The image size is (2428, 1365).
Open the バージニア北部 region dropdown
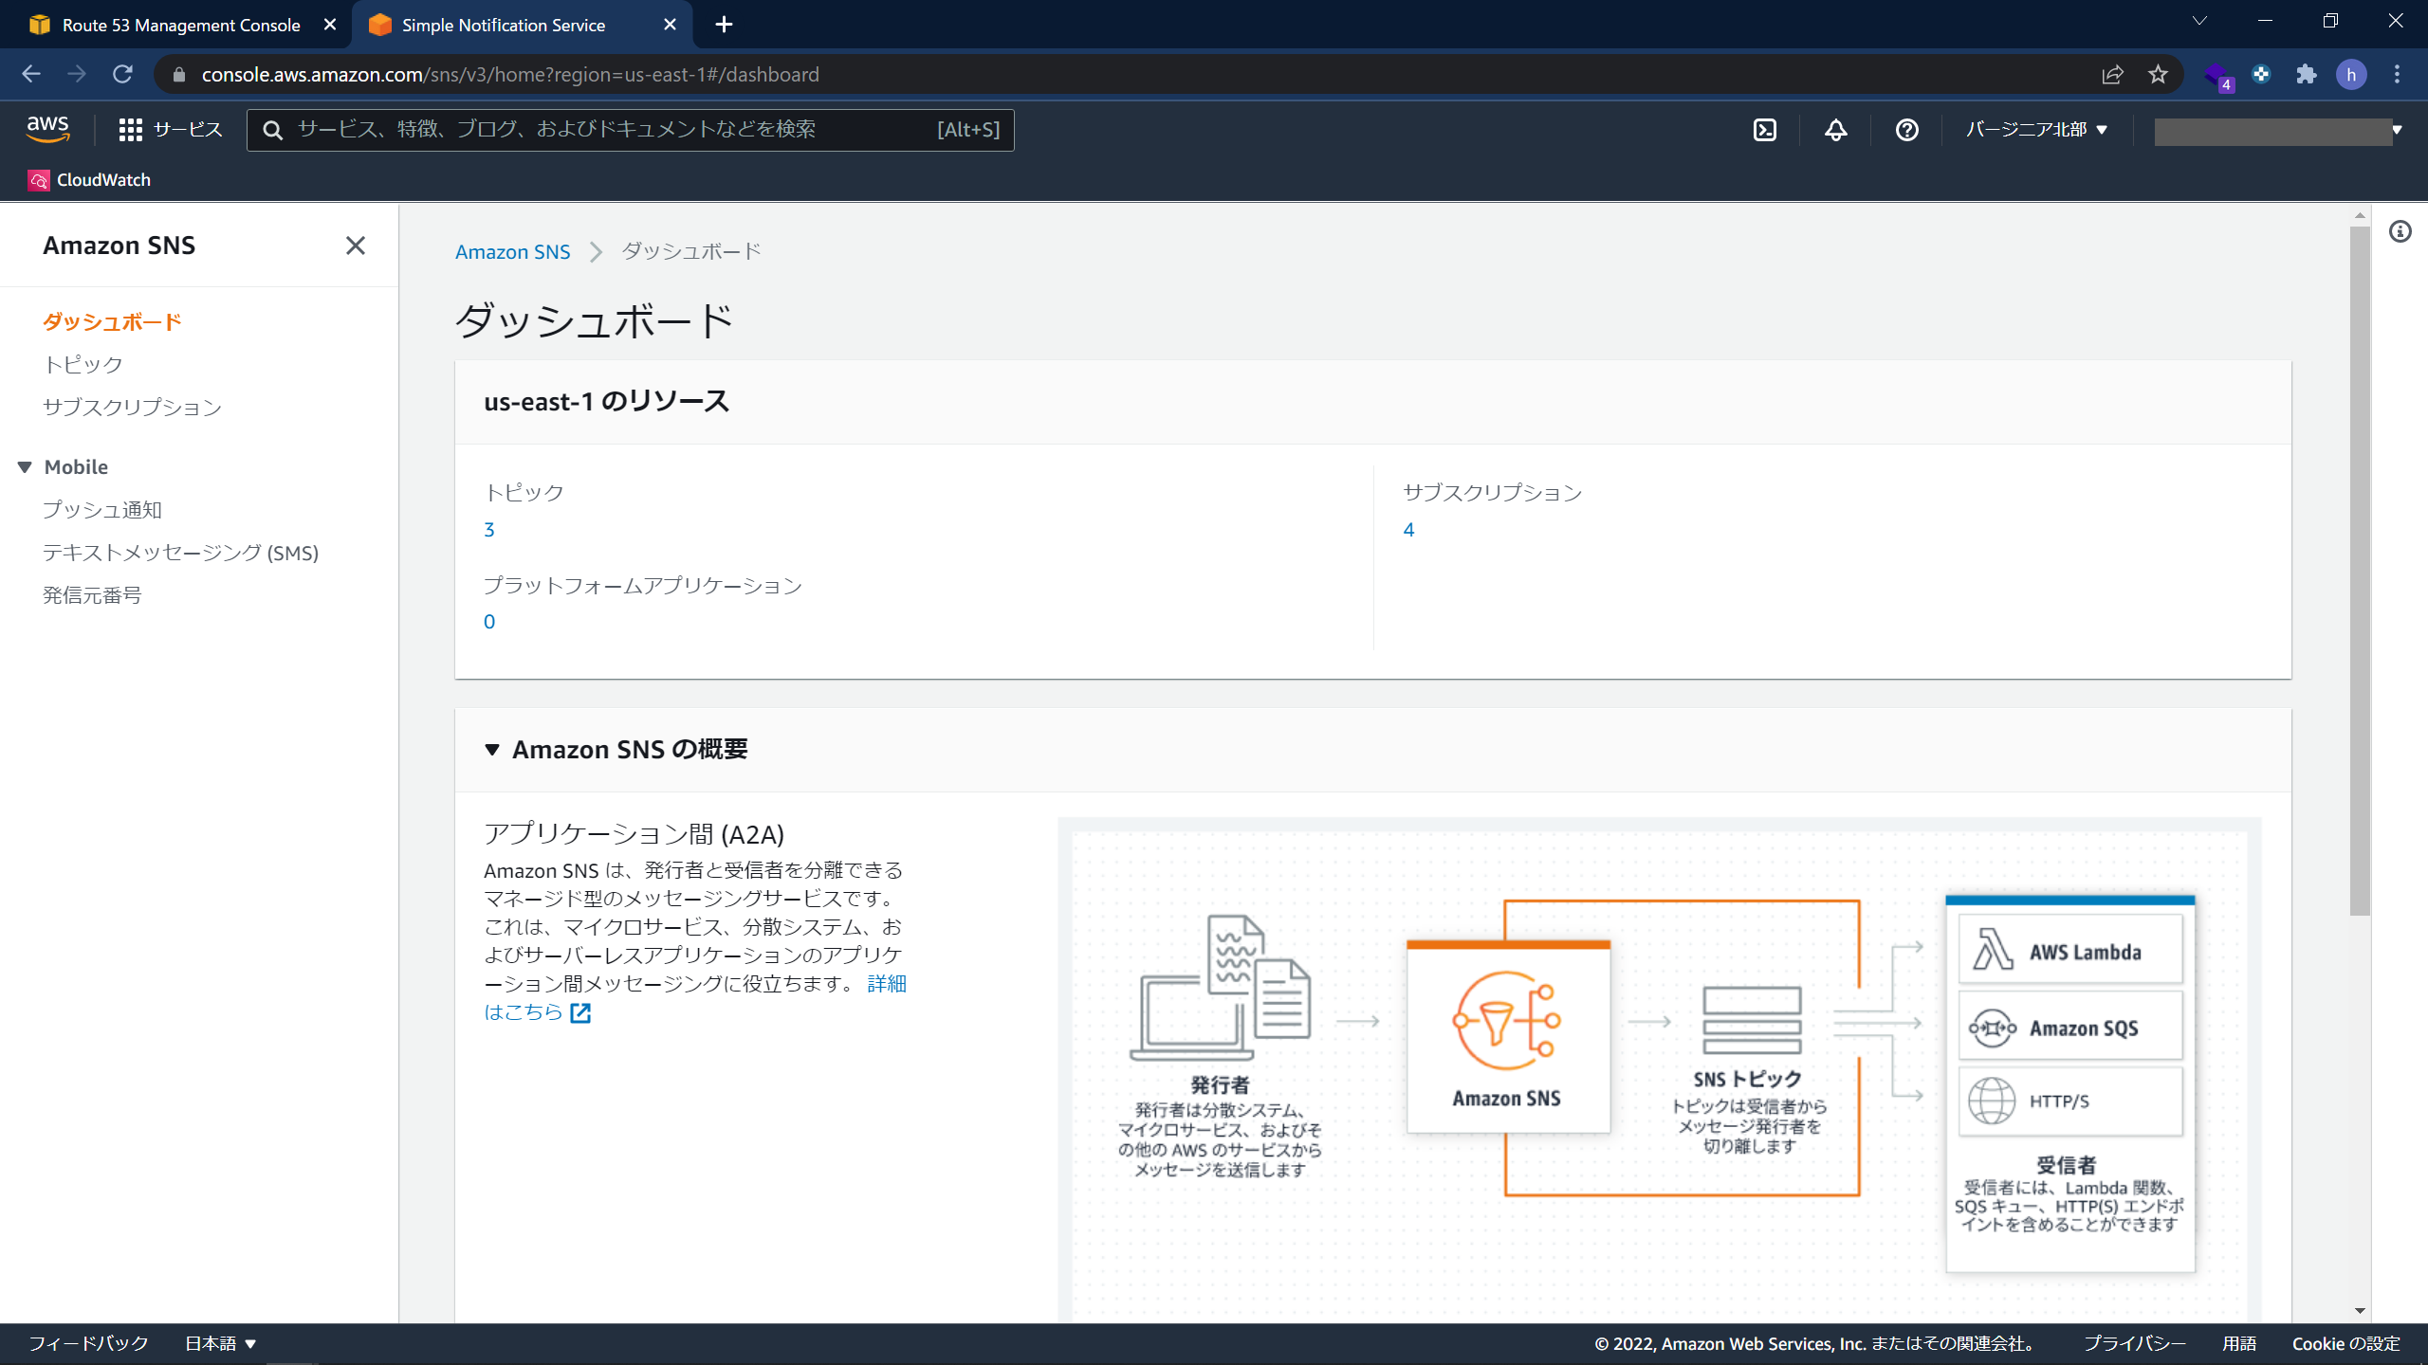pyautogui.click(x=2036, y=130)
